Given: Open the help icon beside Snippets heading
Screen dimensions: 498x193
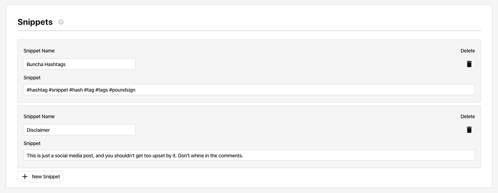Looking at the screenshot, I should [x=61, y=22].
